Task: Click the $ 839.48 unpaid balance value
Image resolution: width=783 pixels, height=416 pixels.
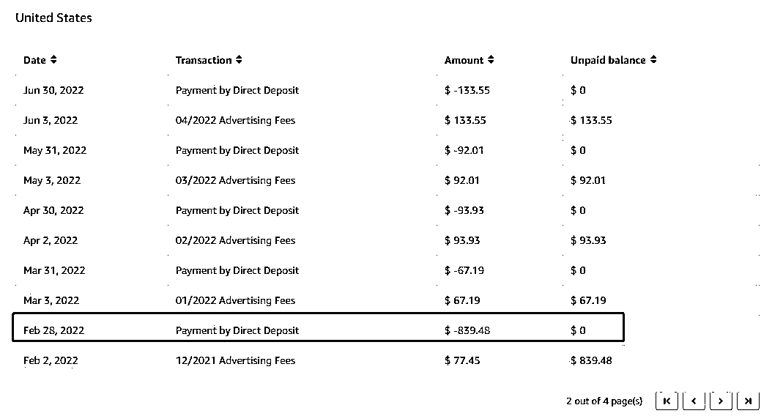Action: [x=591, y=360]
